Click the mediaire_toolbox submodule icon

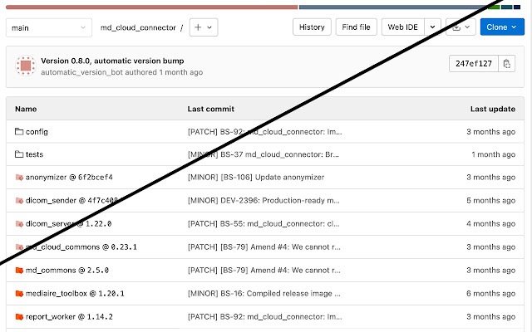coord(19,293)
